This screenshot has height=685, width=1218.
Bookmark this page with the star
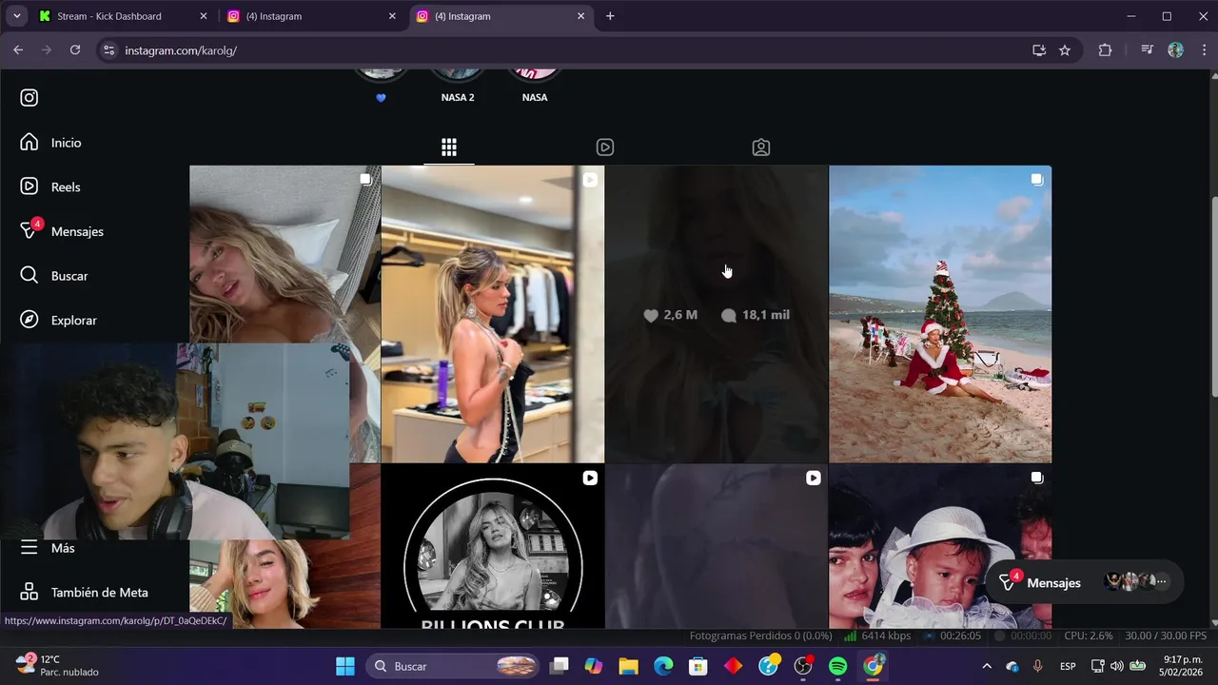1065,50
